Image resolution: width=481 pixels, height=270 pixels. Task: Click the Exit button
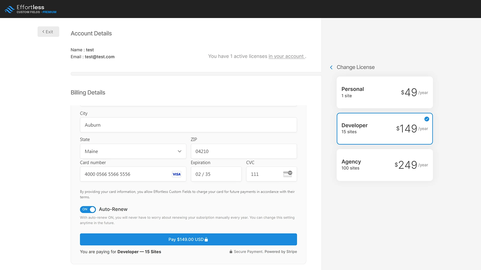tap(48, 31)
